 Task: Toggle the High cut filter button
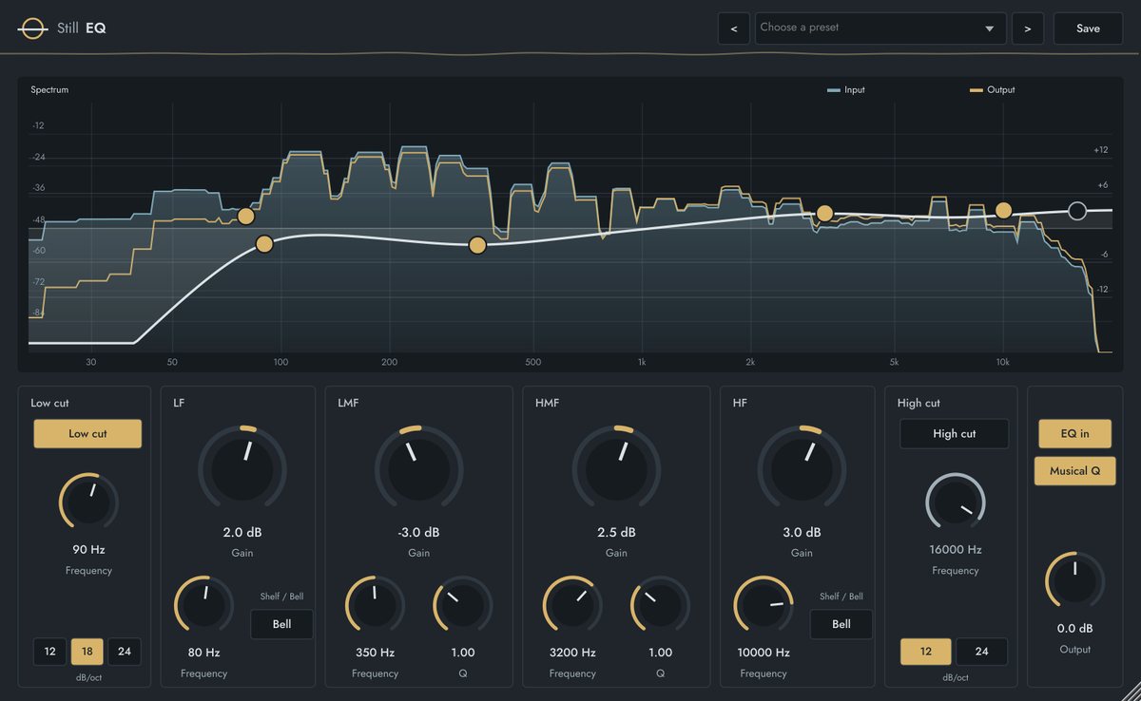click(x=955, y=434)
